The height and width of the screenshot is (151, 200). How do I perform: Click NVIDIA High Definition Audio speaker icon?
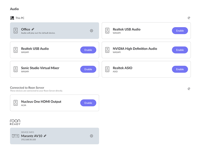107,50
